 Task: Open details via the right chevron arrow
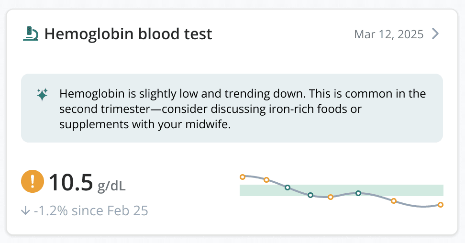point(435,34)
